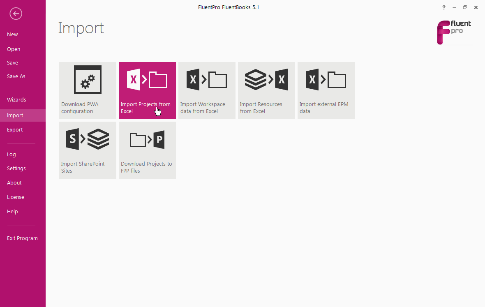This screenshot has height=307, width=485.
Task: Select Import external EPM data tile
Action: click(326, 90)
